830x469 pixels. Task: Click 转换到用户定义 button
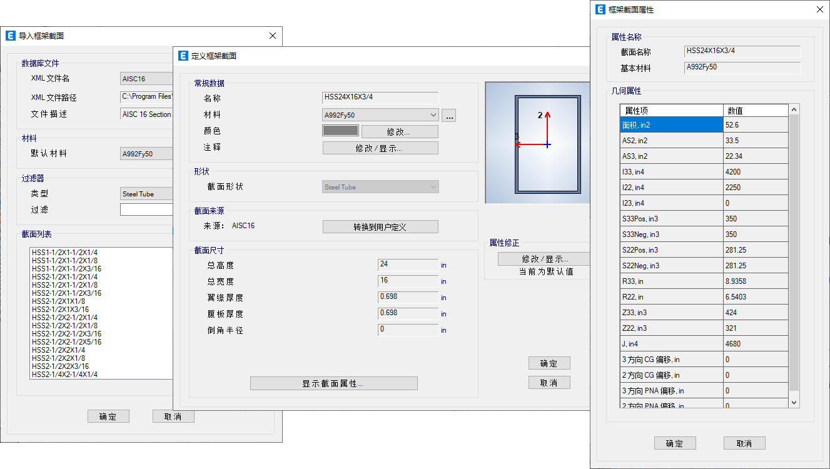point(380,227)
